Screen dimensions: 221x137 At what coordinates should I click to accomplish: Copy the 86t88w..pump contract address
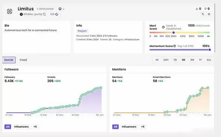[x=45, y=14]
